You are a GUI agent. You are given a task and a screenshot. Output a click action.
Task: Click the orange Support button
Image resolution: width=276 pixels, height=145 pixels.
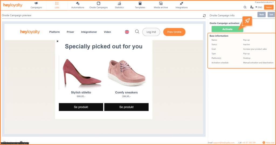coord(269,7)
